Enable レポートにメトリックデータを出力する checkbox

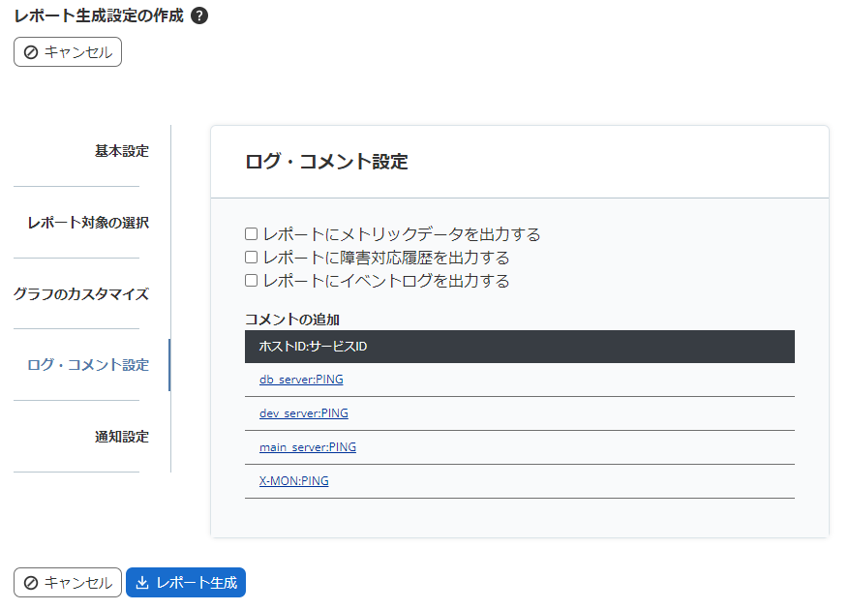(x=250, y=232)
